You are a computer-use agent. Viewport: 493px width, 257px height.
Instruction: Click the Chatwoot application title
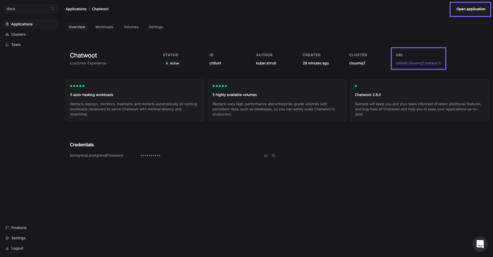click(x=83, y=55)
